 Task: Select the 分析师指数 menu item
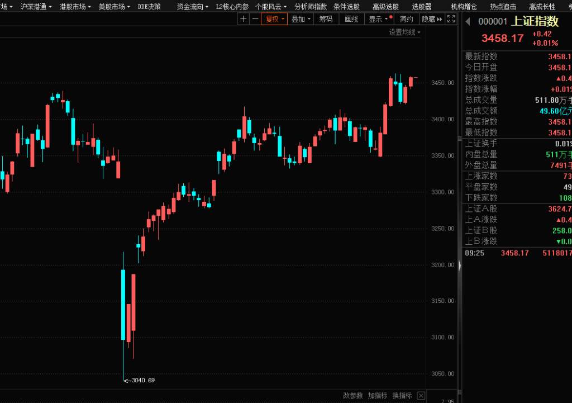(x=311, y=7)
